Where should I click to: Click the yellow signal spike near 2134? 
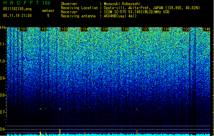click(x=85, y=134)
